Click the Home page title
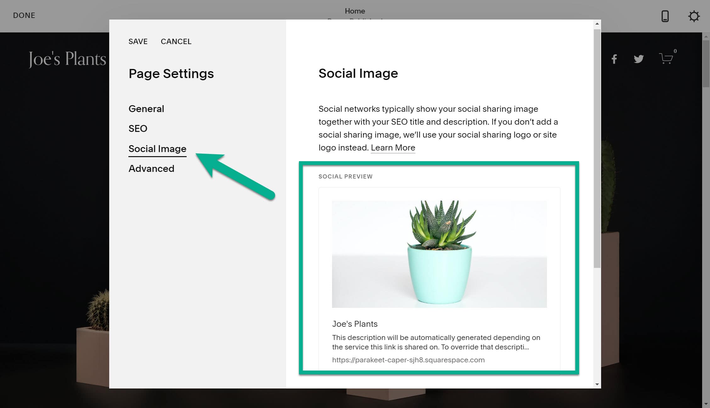Screen dimensions: 710x408 pyautogui.click(x=355, y=11)
